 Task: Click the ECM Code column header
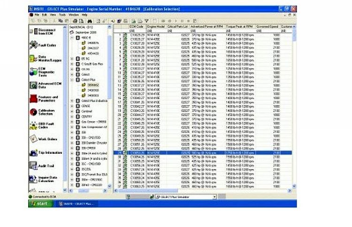(137, 26)
